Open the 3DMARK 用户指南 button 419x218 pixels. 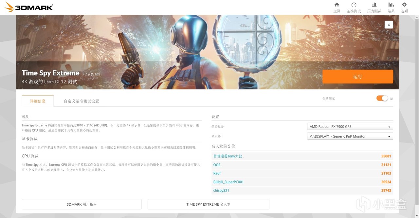[82, 204]
